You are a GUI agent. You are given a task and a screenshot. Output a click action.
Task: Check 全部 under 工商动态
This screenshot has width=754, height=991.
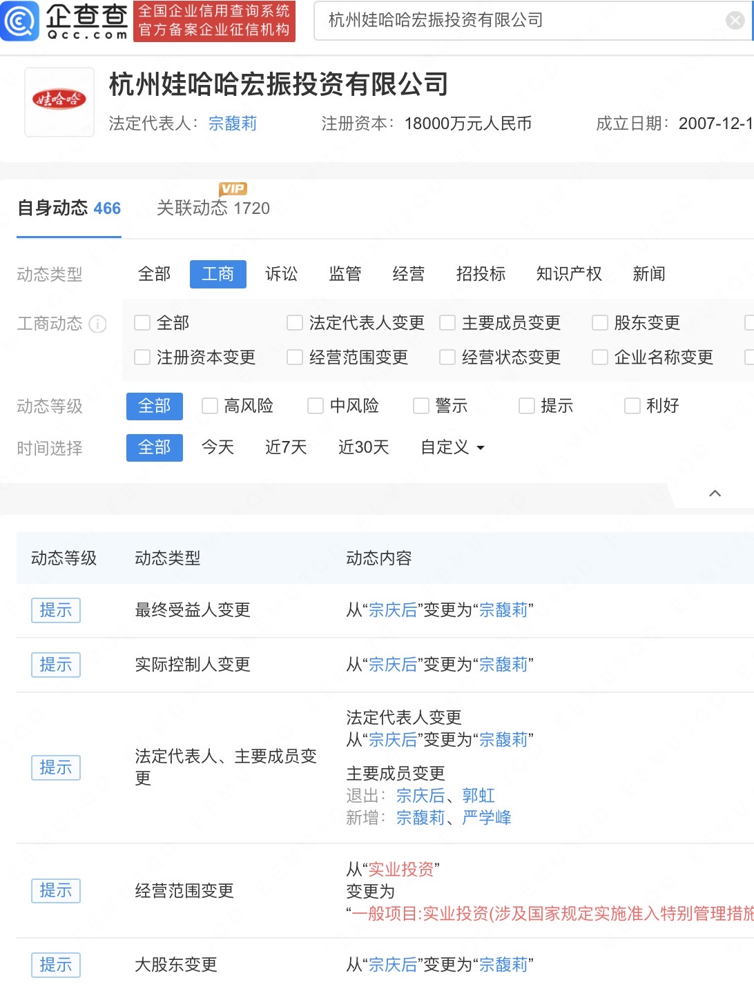(142, 322)
